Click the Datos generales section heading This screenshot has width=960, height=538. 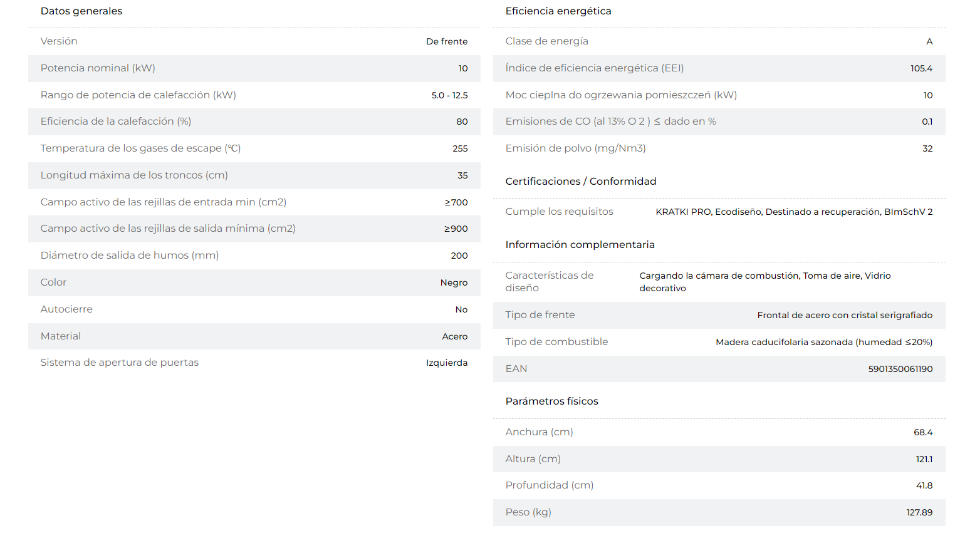(x=81, y=11)
